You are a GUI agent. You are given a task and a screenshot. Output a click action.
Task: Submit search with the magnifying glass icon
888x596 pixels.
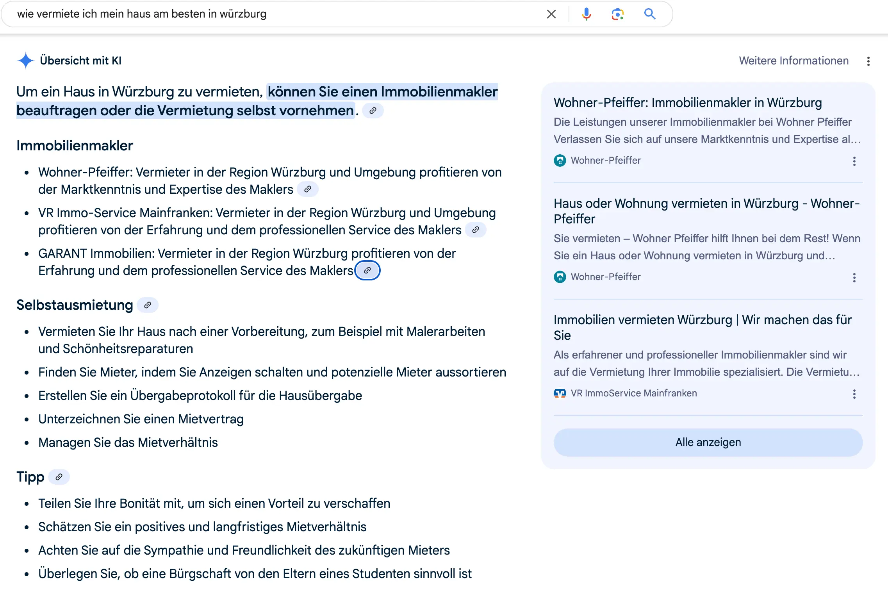coord(650,14)
